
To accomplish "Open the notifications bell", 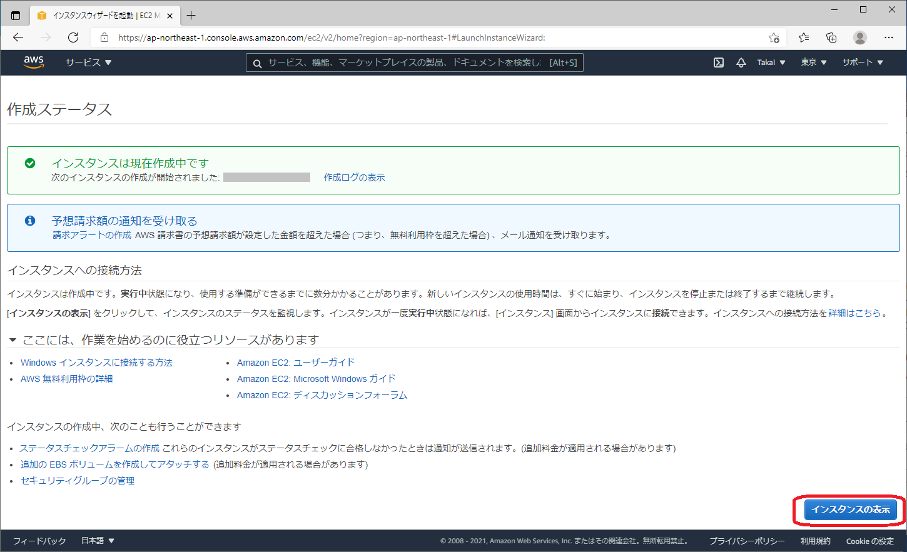I will (x=741, y=62).
